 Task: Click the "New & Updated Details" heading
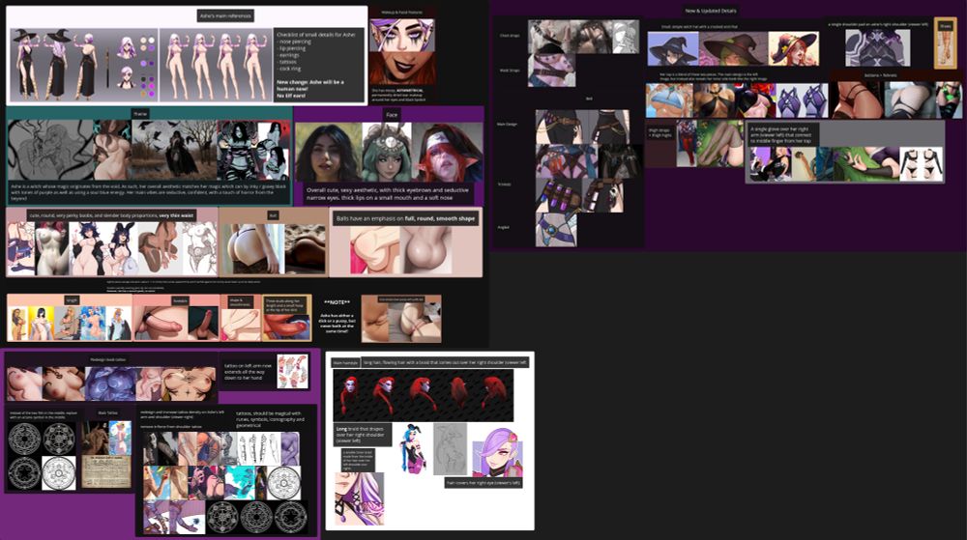[710, 11]
